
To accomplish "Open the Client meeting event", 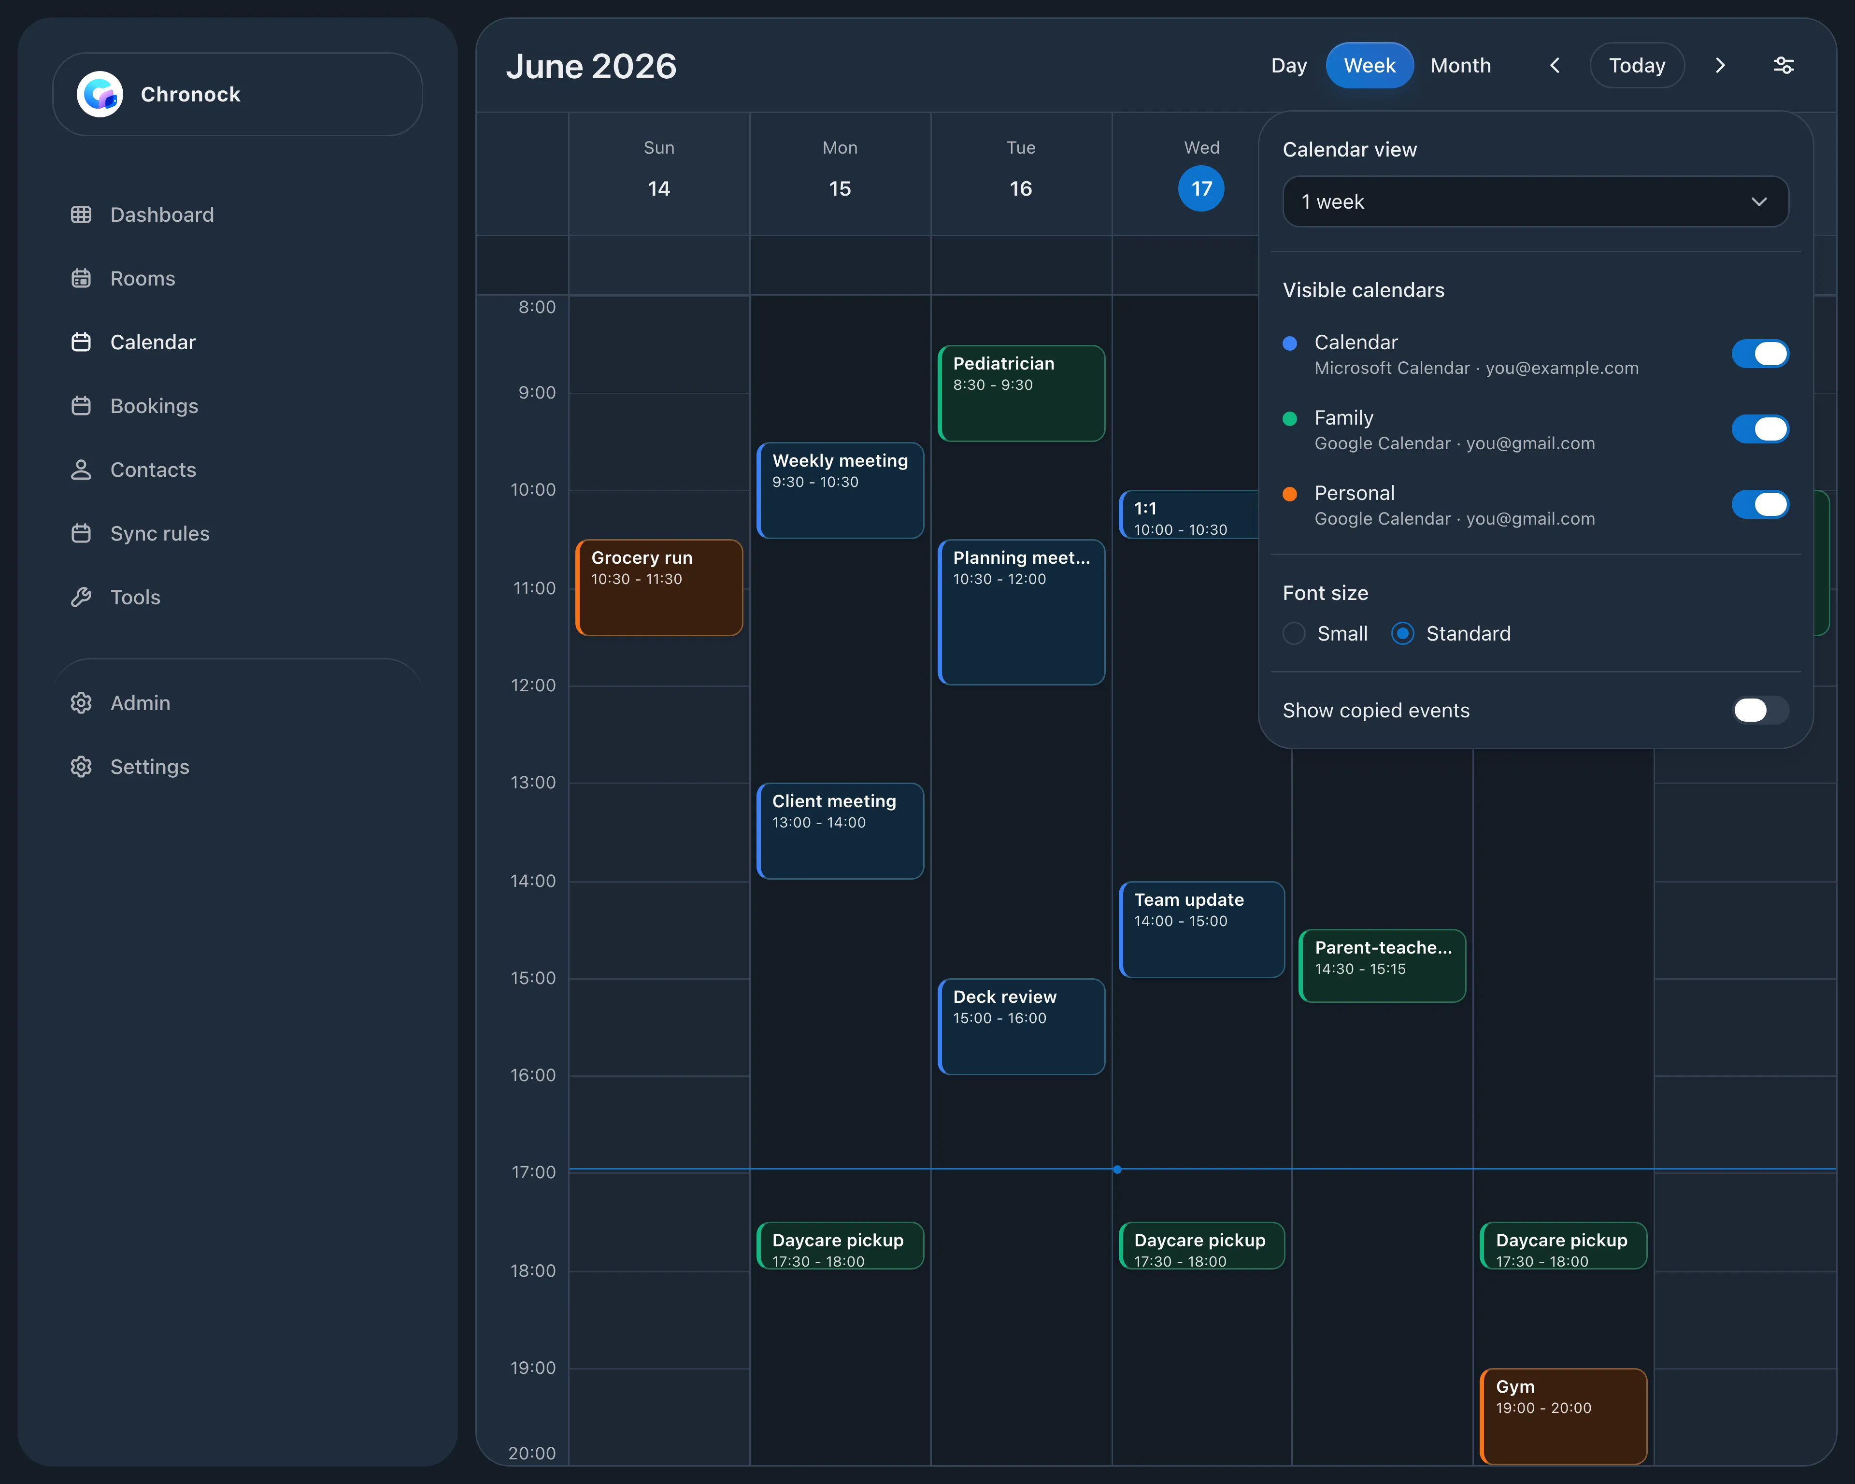I will tap(840, 830).
